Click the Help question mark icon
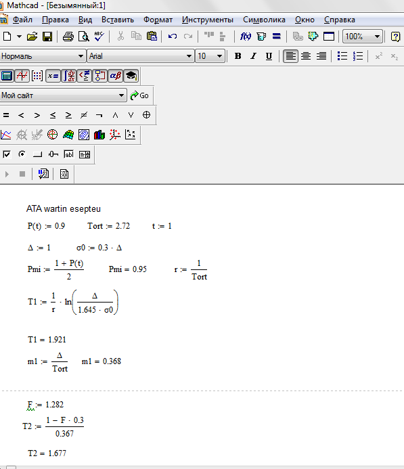Viewport: 404px width, 469px height. tap(395, 37)
